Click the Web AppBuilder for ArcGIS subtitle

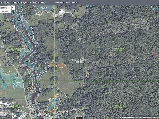click(x=67, y=2)
